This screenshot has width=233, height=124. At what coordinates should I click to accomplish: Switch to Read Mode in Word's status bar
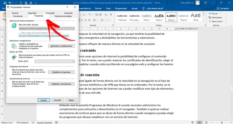pyautogui.click(x=193, y=123)
